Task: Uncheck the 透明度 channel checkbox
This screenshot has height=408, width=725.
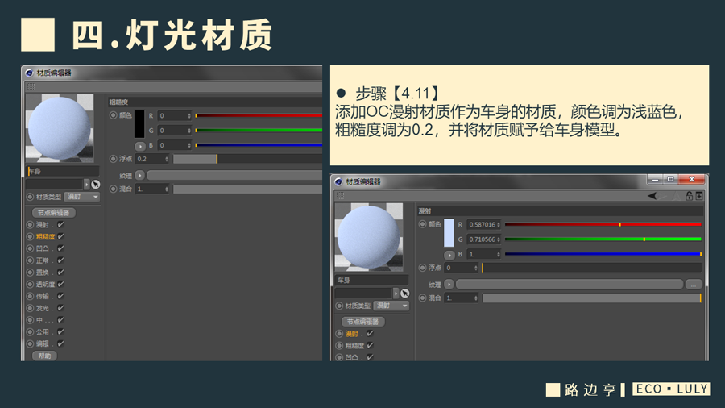Action: click(x=60, y=284)
